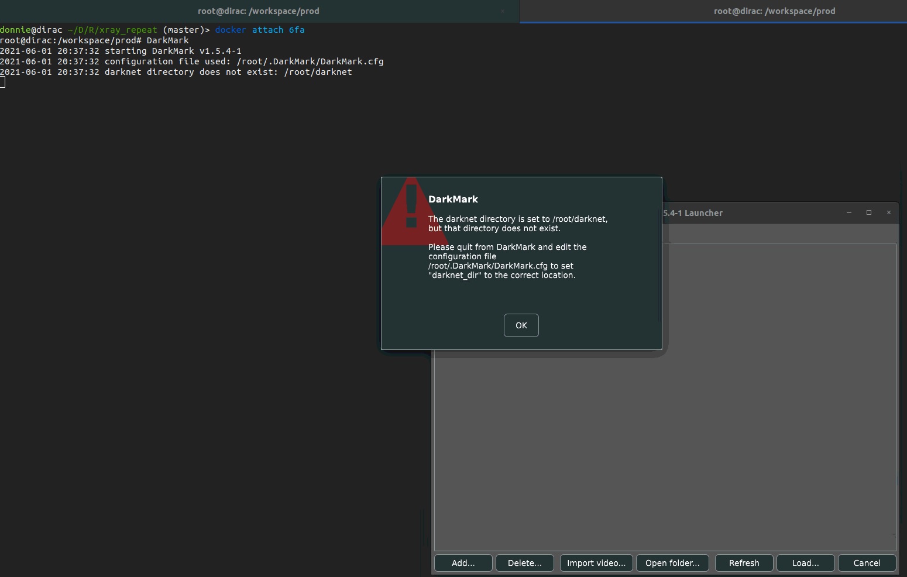Click dialog text mentioning /root/.DarkMark/DarkMark.cfg
Viewport: 907px width, 577px height.
(x=507, y=261)
